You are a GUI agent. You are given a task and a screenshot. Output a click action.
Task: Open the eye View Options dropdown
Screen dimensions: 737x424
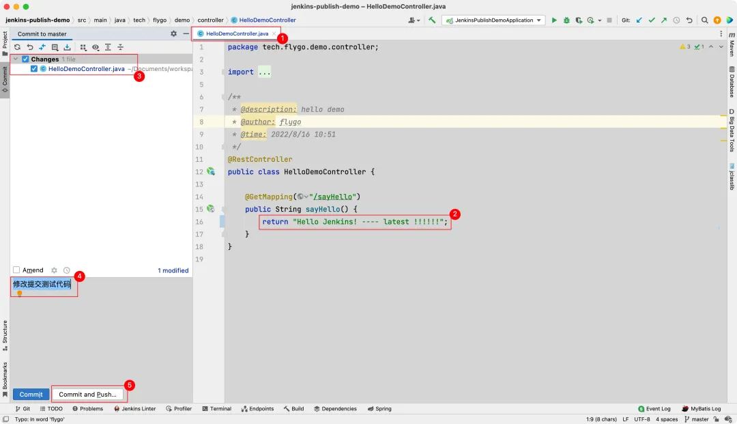click(96, 47)
